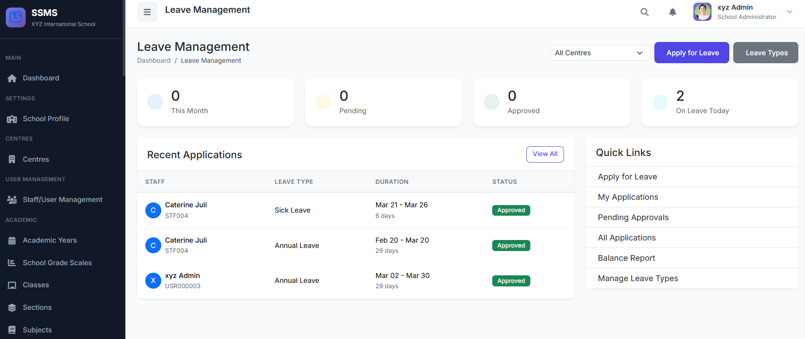This screenshot has height=339, width=805.
Task: Click the Staff/User Management people icon
Action: point(12,200)
